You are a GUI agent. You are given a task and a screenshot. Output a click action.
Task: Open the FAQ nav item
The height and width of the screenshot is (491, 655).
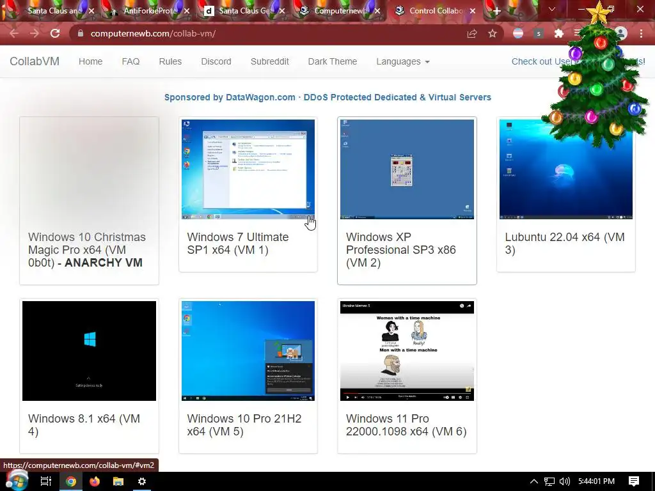point(130,61)
